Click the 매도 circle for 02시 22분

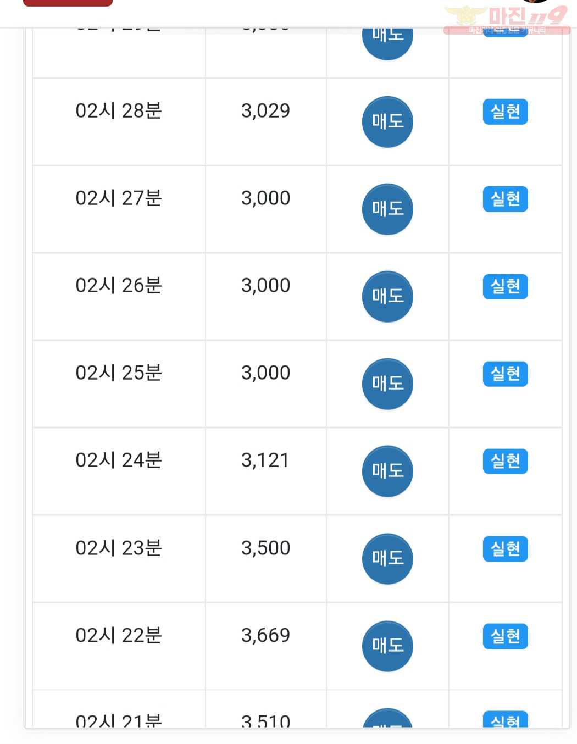point(387,646)
